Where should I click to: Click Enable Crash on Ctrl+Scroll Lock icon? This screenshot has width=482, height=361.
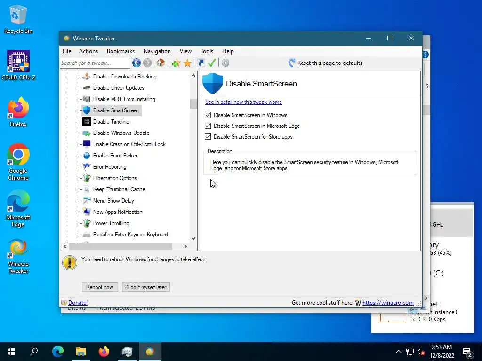87,144
